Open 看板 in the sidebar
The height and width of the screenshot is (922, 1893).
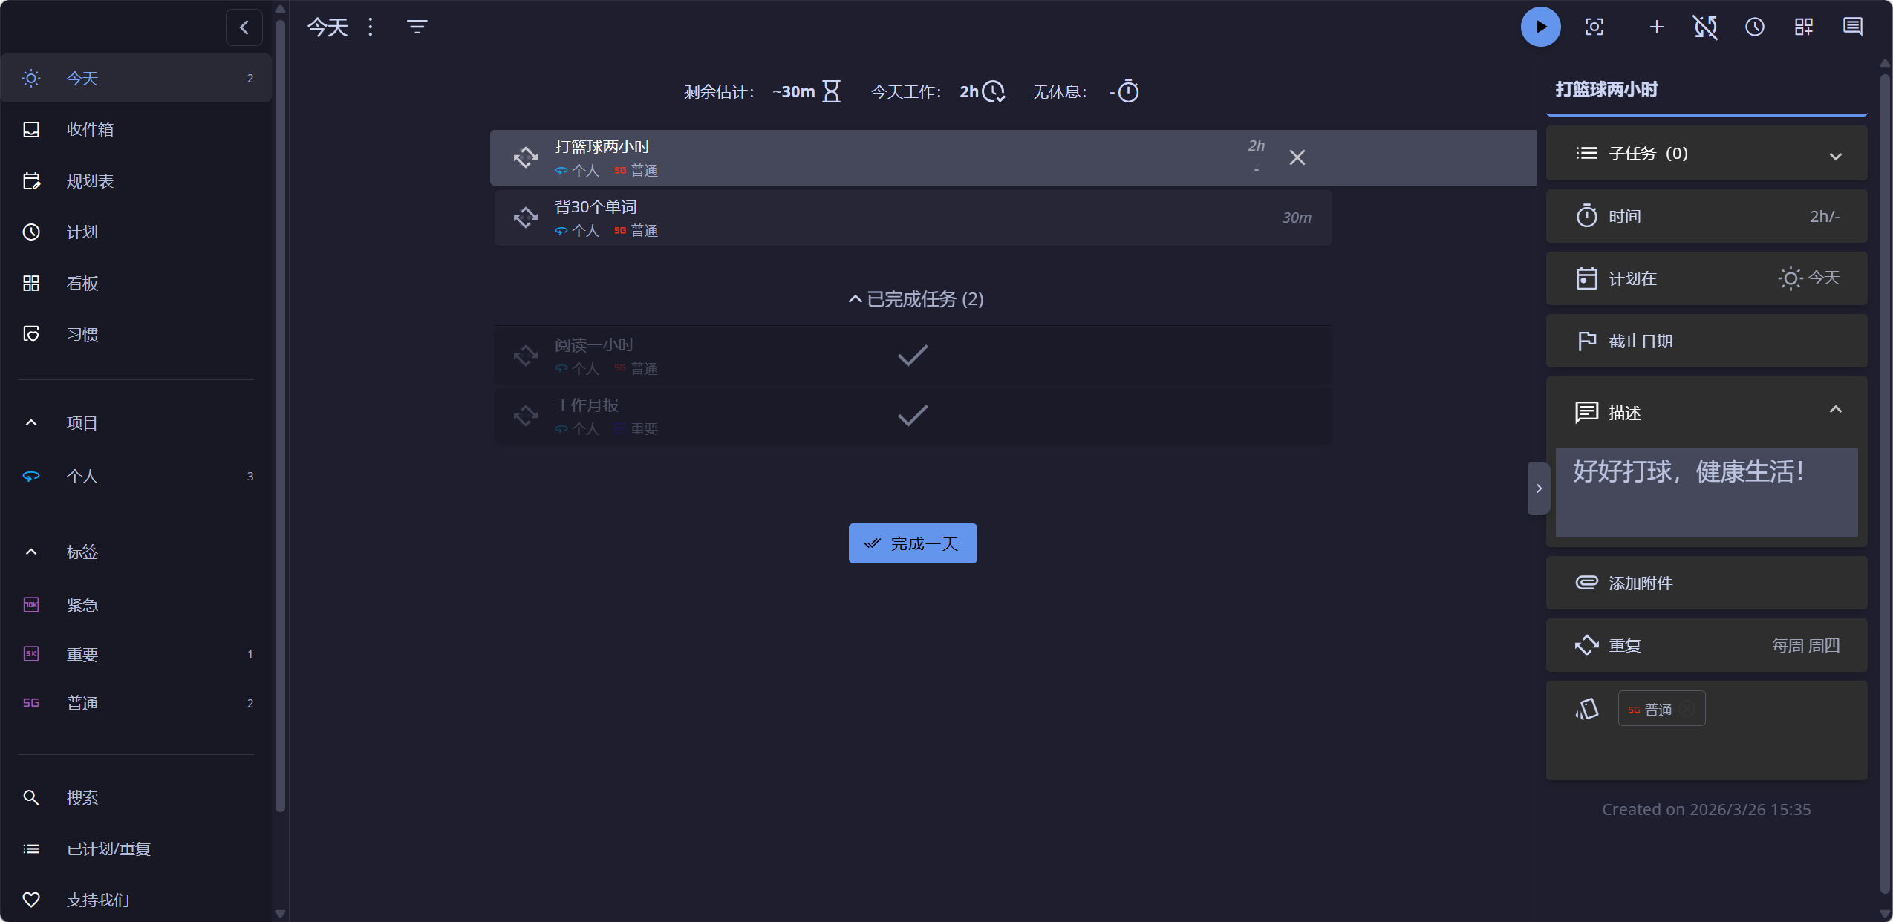coord(82,284)
